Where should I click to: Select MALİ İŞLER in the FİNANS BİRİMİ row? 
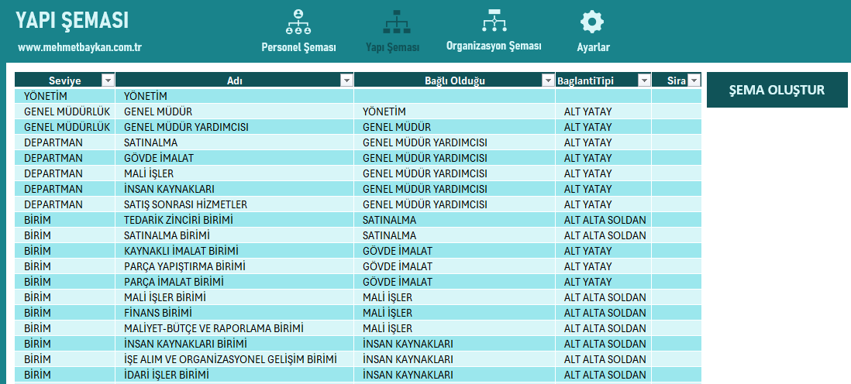pos(454,313)
